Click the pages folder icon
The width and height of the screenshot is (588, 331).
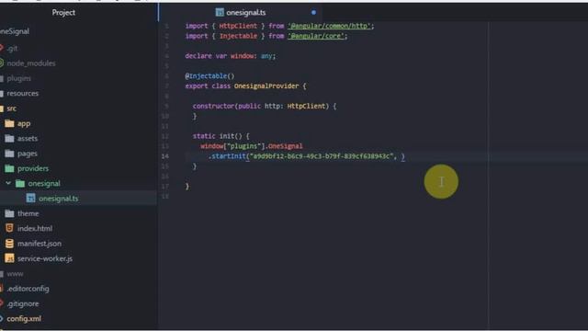pyautogui.click(x=9, y=154)
